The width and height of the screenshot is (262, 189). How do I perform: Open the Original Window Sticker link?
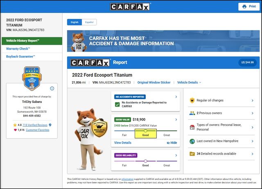(x=154, y=82)
